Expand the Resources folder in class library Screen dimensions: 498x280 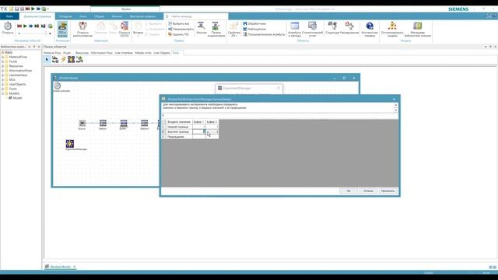click(3, 66)
